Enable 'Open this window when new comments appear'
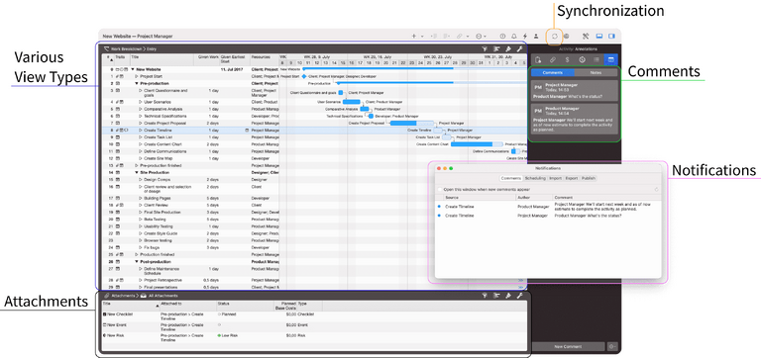This screenshot has height=358, width=761. (440, 190)
